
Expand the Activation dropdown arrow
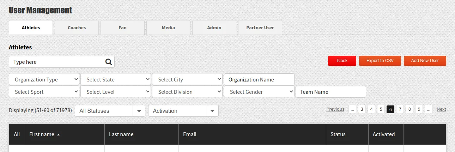[x=212, y=111]
